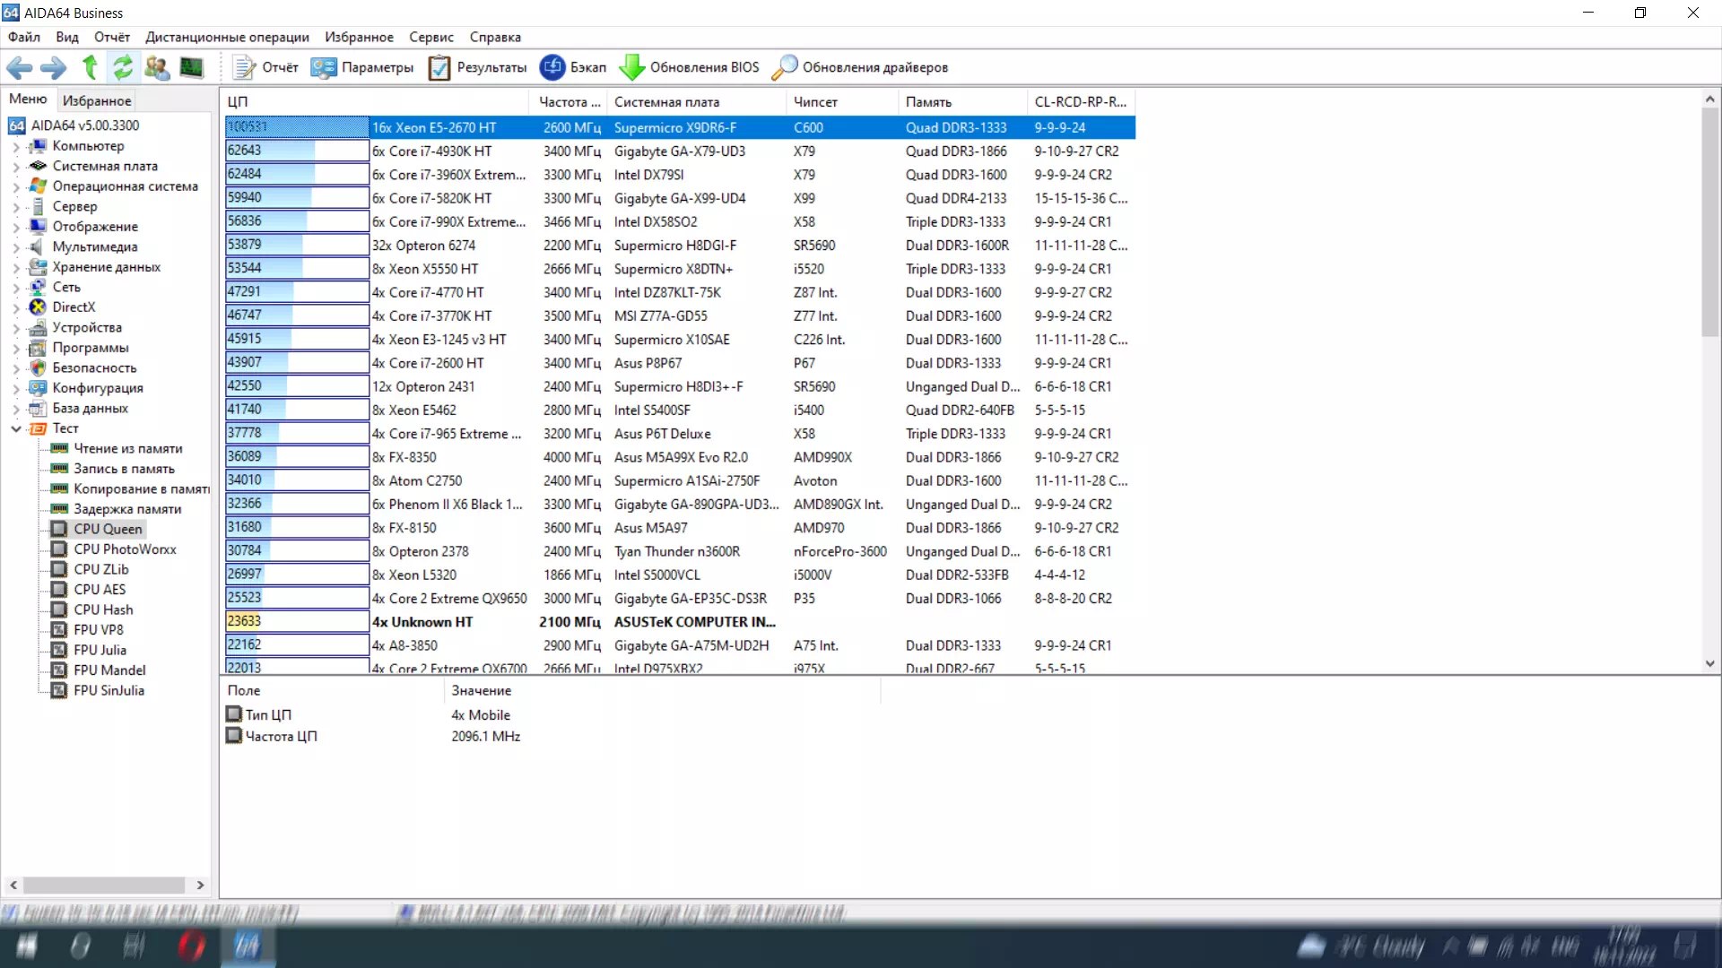The height and width of the screenshot is (968, 1722).
Task: Click the results list scroll-down arrow
Action: coord(1709,664)
